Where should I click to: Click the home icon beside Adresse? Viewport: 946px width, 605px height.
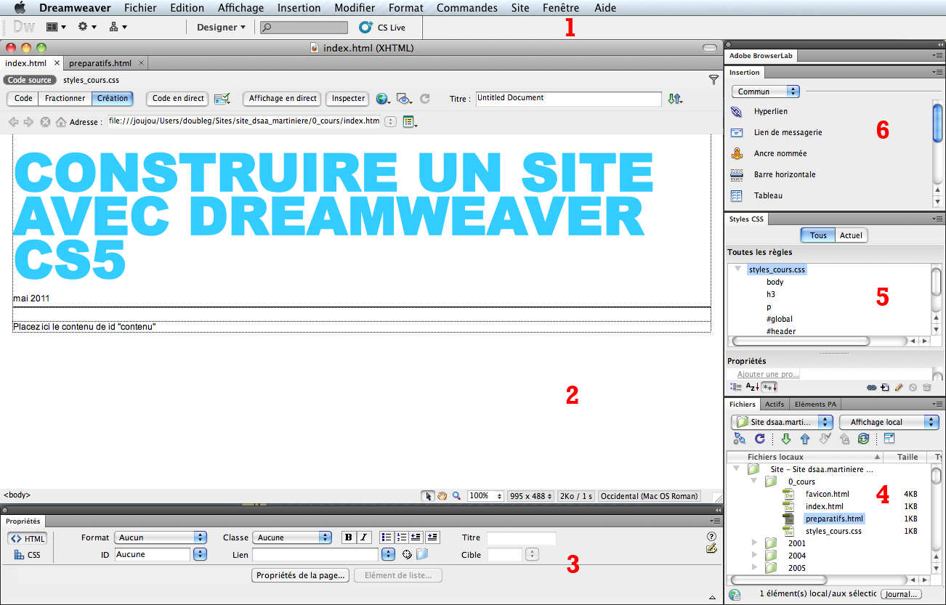pos(61,122)
